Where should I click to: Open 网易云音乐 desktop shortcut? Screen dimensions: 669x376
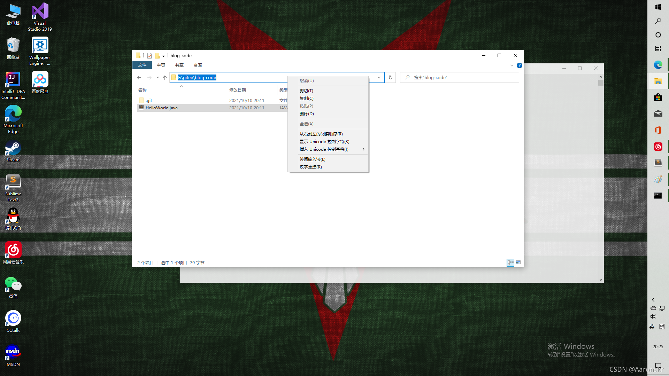(13, 253)
